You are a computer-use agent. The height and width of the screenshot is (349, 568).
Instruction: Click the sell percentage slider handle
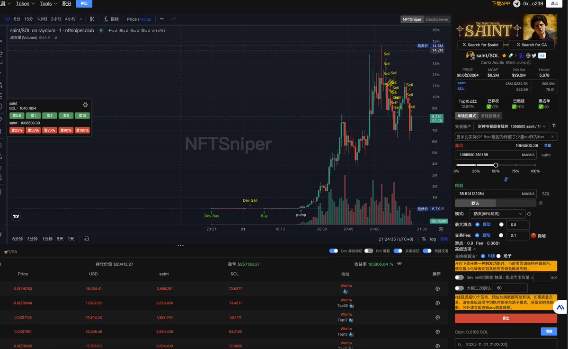tap(496, 165)
